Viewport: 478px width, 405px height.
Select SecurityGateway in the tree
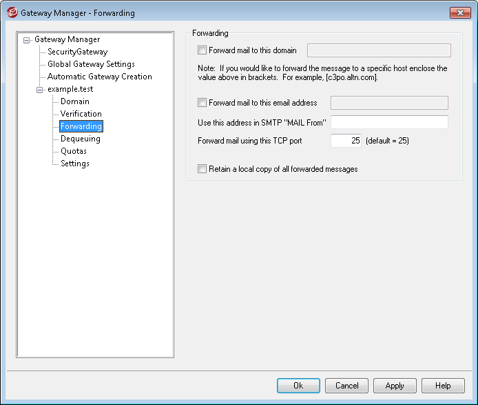tap(77, 52)
